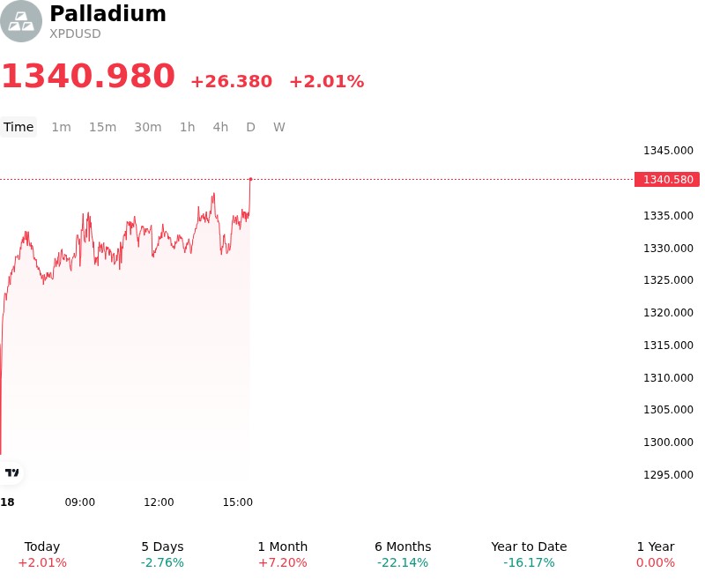Switch to daily D interval

point(251,127)
